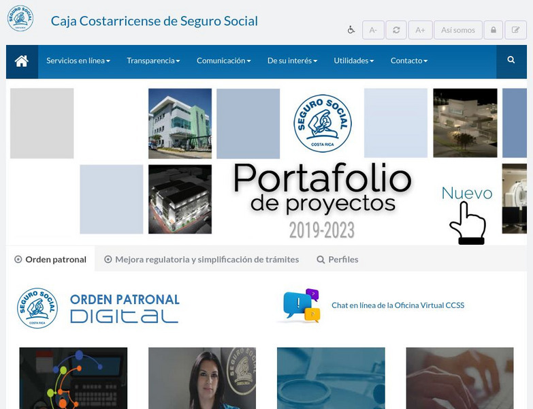The width and height of the screenshot is (533, 409).
Task: Click the Seguro Social logo in header
Action: tap(20, 18)
